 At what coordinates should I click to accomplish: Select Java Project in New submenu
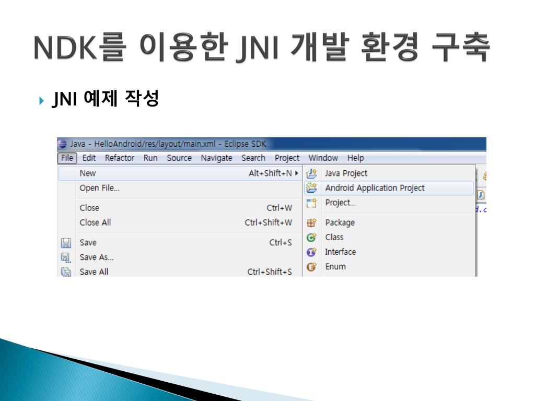[x=389, y=173]
